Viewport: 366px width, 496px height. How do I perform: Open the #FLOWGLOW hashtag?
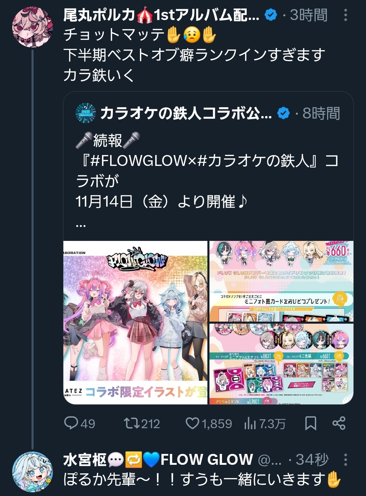[139, 160]
